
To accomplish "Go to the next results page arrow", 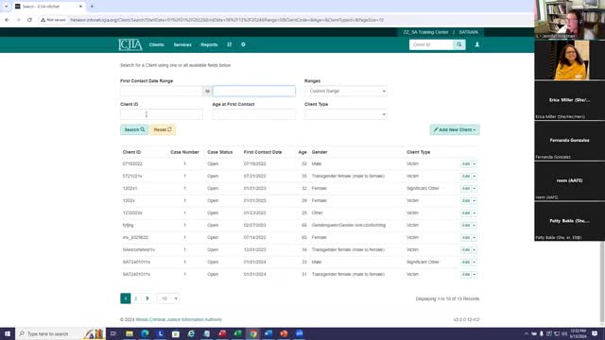I will click(147, 298).
